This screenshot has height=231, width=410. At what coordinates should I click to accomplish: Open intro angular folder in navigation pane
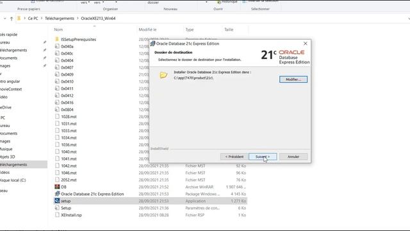pos(10,81)
